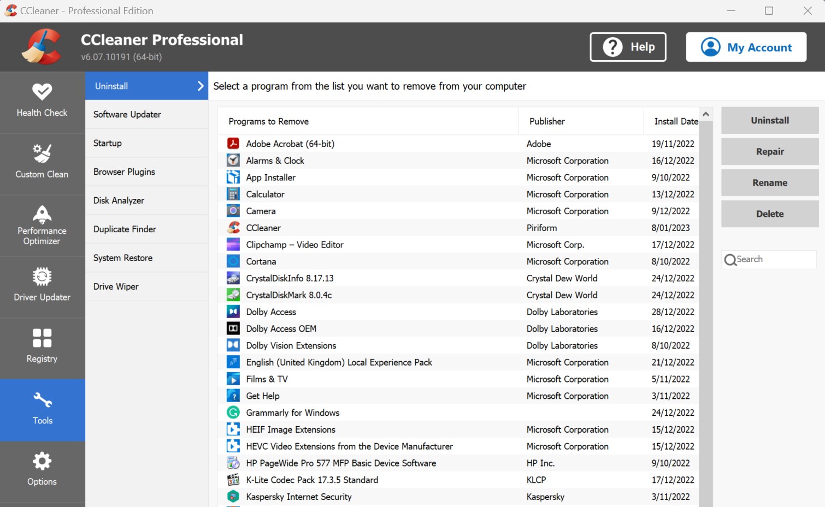Open the Health Check section

pos(42,102)
